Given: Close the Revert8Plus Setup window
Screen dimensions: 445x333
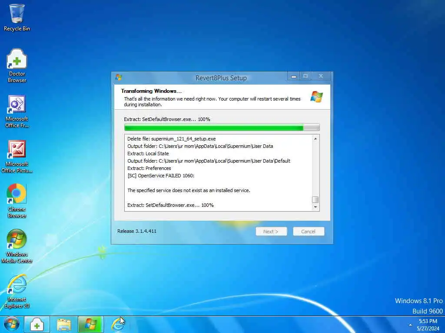Looking at the screenshot, I should (x=321, y=76).
